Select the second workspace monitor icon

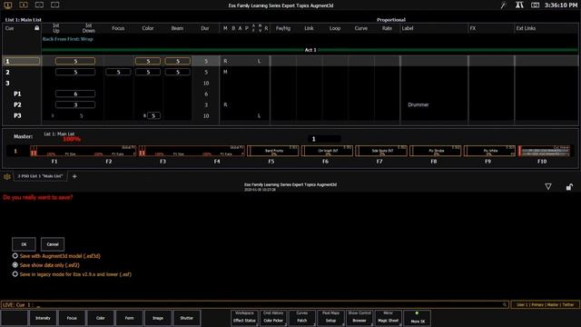(x=24, y=5)
